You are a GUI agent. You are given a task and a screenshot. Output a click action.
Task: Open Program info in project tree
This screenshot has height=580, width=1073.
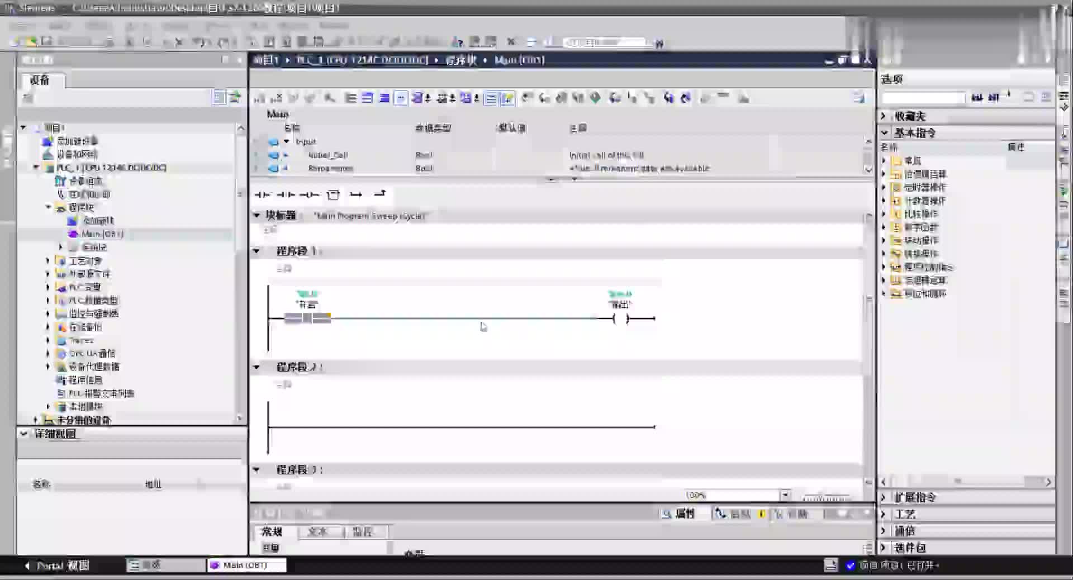pyautogui.click(x=85, y=380)
